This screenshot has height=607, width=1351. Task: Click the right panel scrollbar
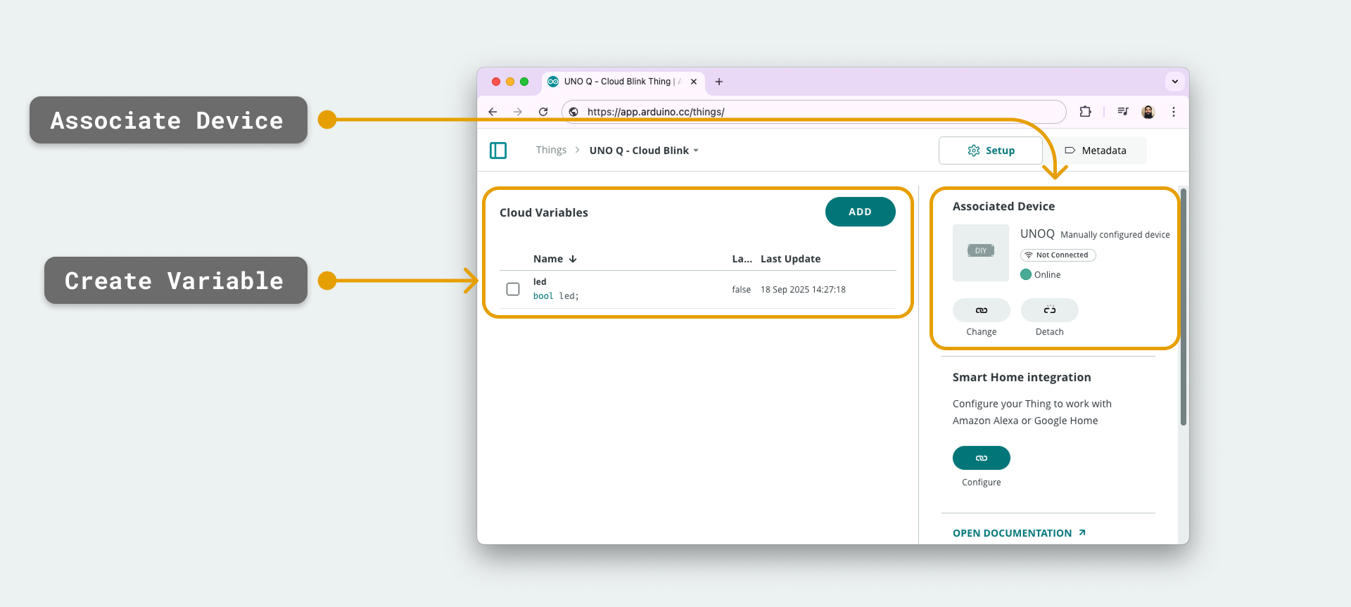coord(1184,307)
